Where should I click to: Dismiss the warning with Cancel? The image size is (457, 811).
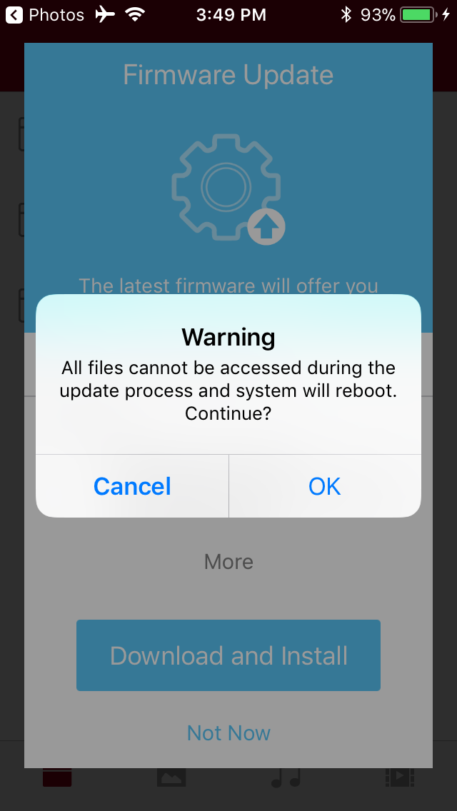(x=132, y=486)
